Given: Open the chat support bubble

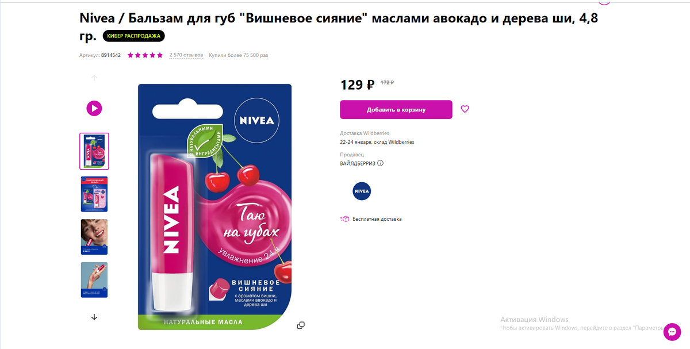Looking at the screenshot, I should tap(672, 332).
